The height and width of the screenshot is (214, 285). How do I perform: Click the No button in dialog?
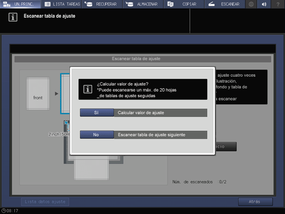(97, 135)
